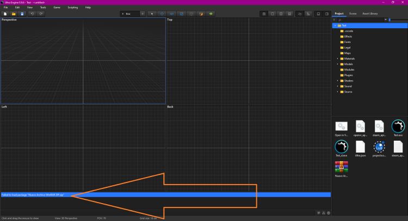Click the Open folder toolbar icon
The image size is (408, 221).
pos(14,13)
